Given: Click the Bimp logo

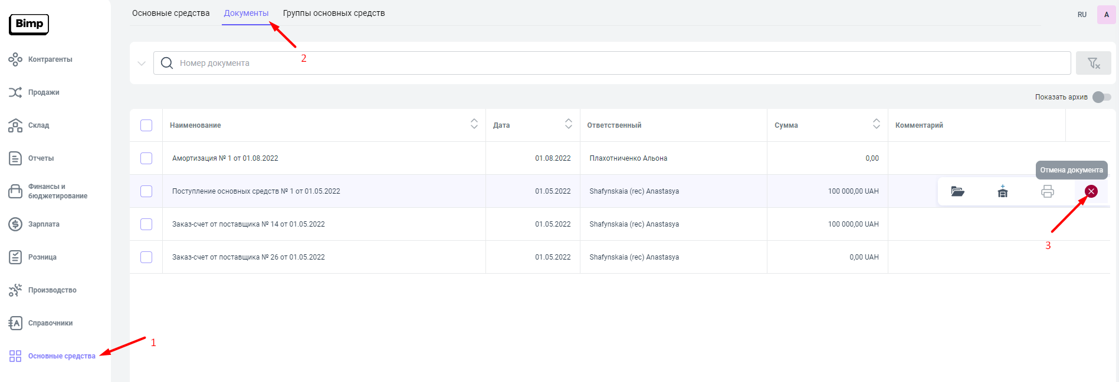Looking at the screenshot, I should tap(29, 24).
